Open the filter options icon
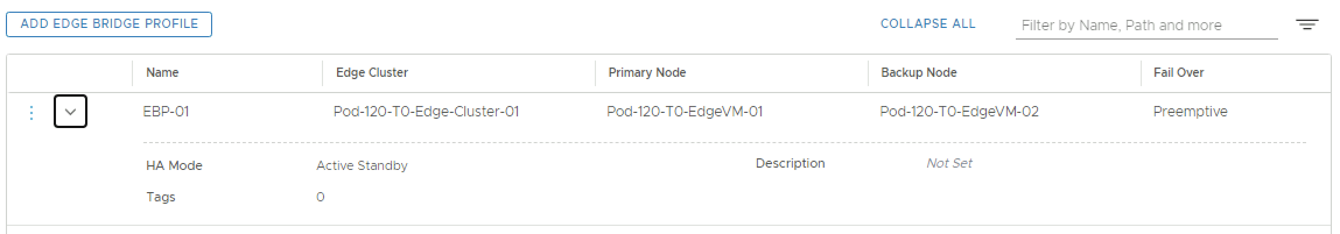The image size is (1340, 234). pos(1307,24)
